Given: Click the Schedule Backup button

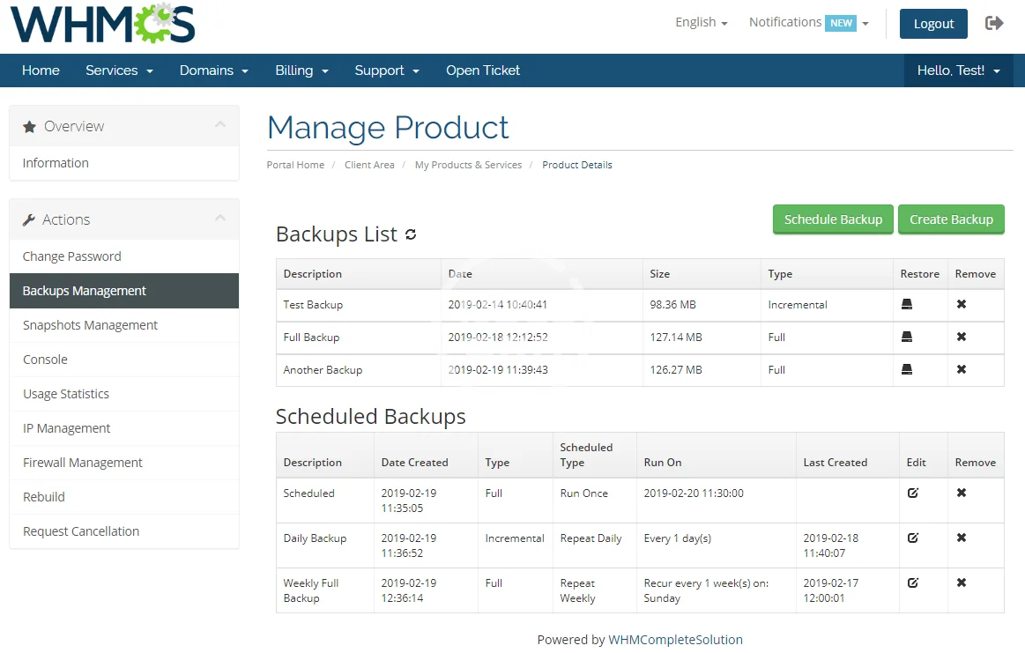Looking at the screenshot, I should (x=833, y=219).
